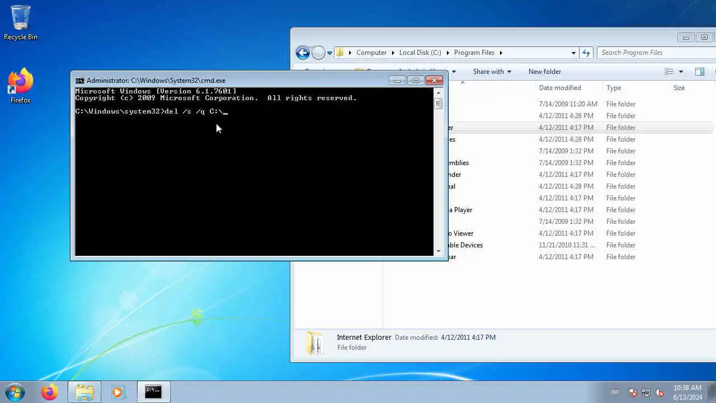Go back in the Explorer window

[x=303, y=53]
